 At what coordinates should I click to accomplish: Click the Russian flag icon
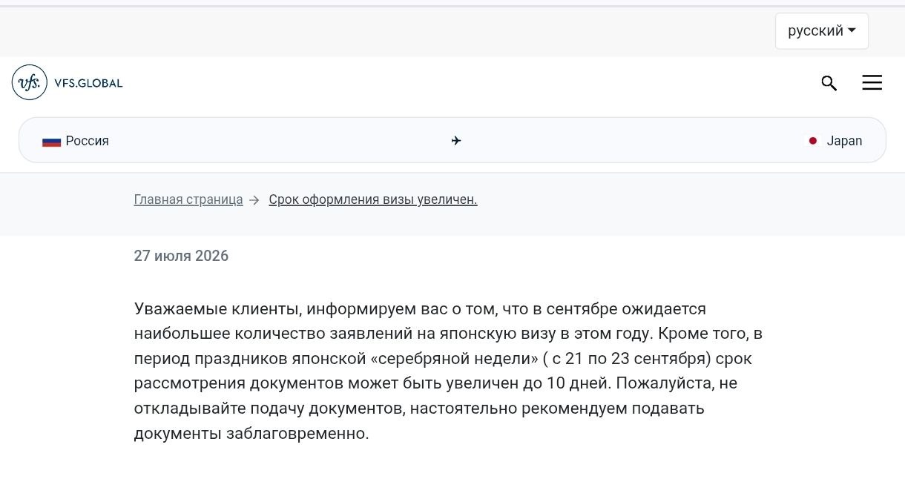point(51,141)
